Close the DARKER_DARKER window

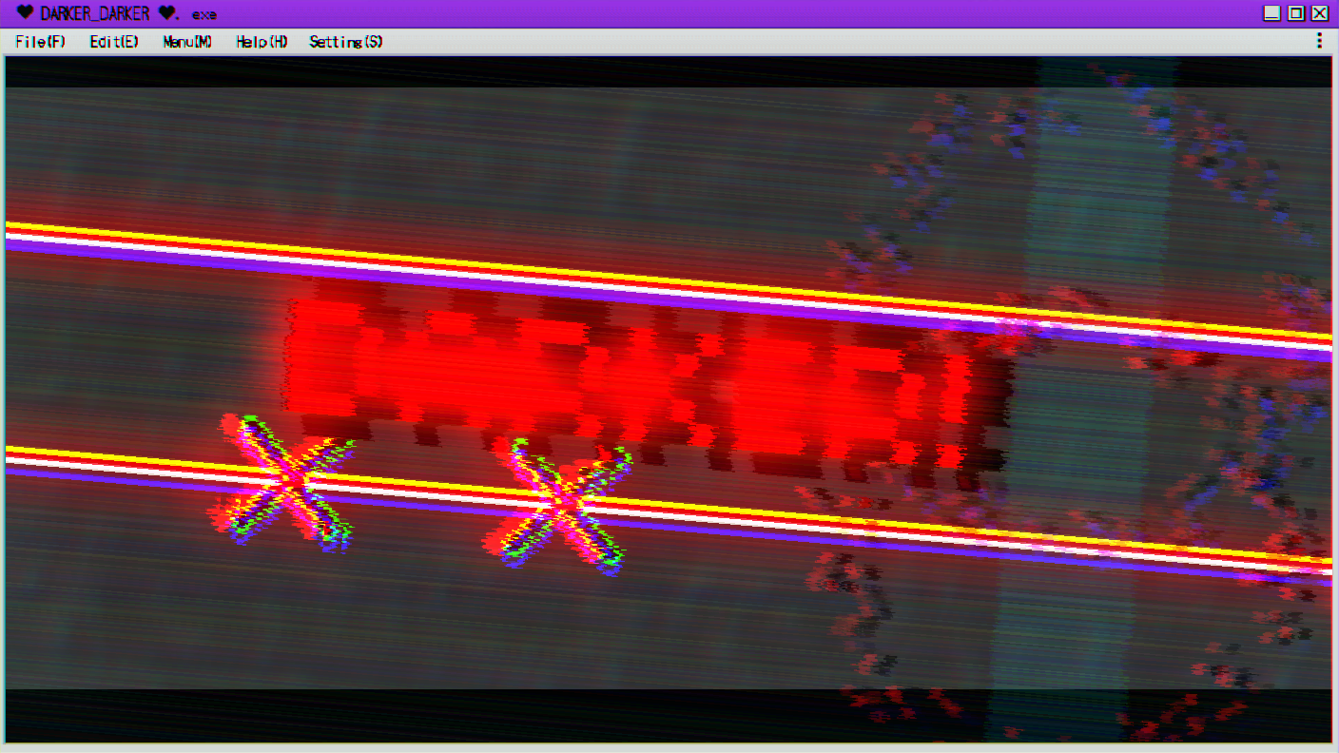pyautogui.click(x=1320, y=13)
